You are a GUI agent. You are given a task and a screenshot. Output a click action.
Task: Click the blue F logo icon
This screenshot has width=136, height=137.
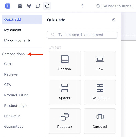click(8, 6)
